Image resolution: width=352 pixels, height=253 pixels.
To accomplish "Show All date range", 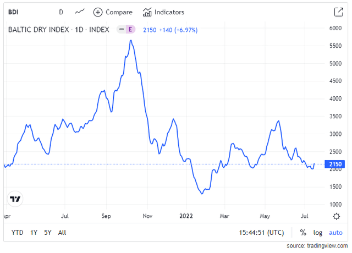I will tap(62, 233).
